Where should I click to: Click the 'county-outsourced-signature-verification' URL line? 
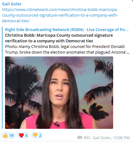tap(60, 15)
